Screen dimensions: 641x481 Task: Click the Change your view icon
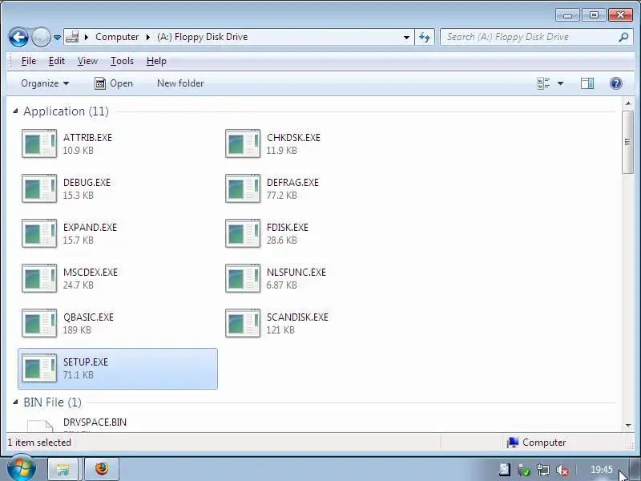click(543, 83)
